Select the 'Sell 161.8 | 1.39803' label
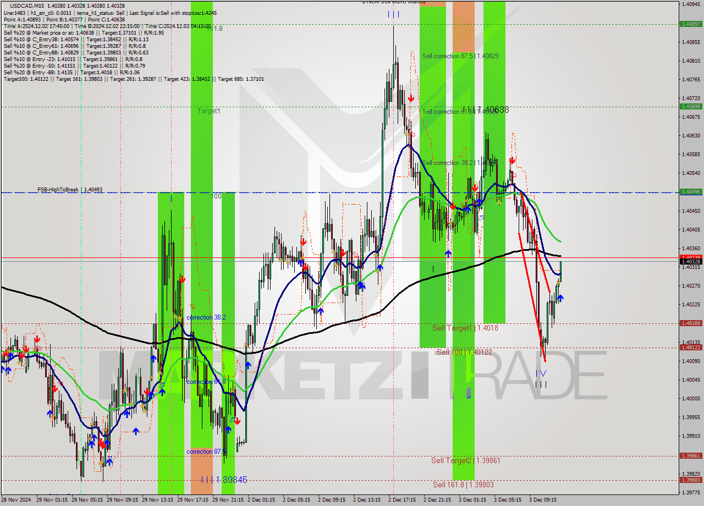The image size is (704, 506). click(x=463, y=485)
